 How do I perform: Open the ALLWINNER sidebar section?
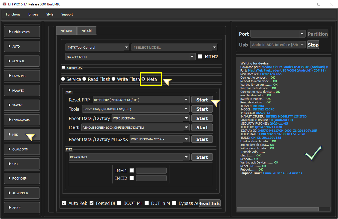tap(22, 193)
